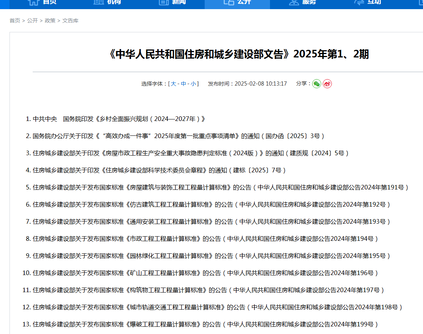423x334 pixels.
Task: Open item 13 爆破工程 announcement
Action: click(205, 324)
